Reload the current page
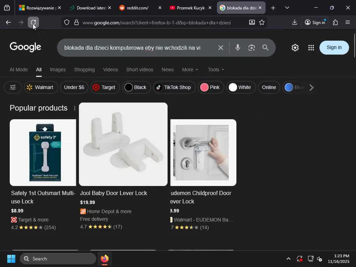Viewport: 356px width, 267px height. pyautogui.click(x=33, y=22)
